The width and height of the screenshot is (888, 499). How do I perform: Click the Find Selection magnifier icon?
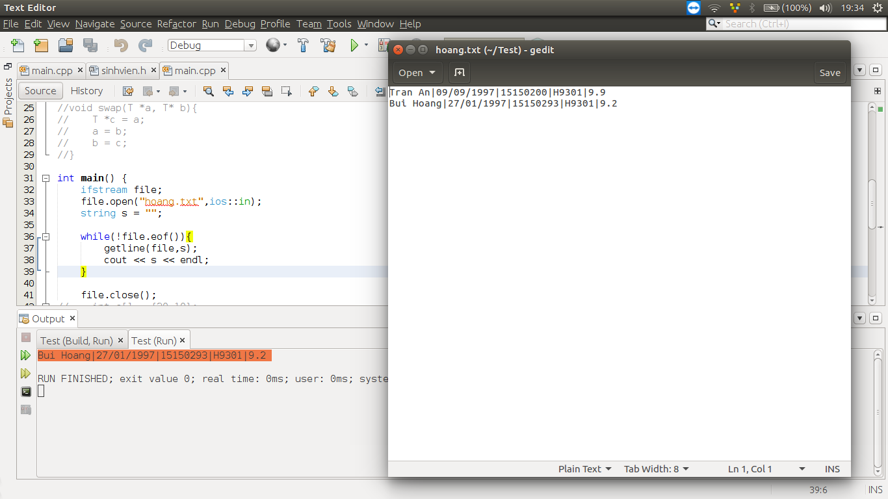(x=208, y=91)
